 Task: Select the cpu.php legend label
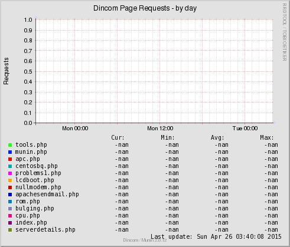pos(28,216)
